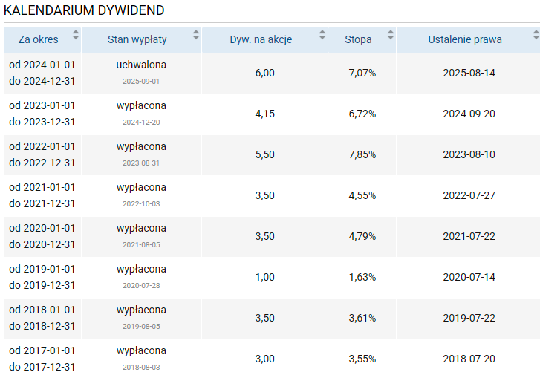Image resolution: width=540 pixels, height=375 pixels.
Task: Select the 7,85% yield value
Action: (x=362, y=154)
